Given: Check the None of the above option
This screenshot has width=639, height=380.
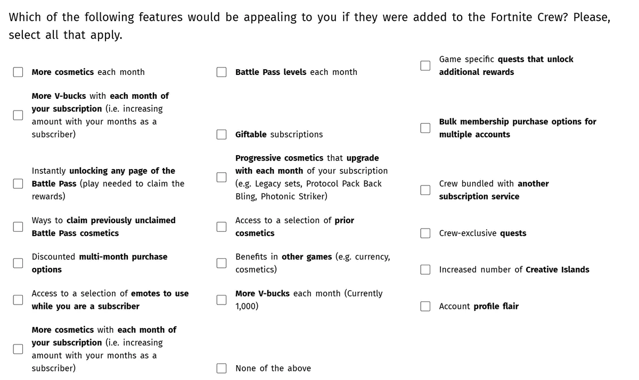Looking at the screenshot, I should pyautogui.click(x=221, y=368).
